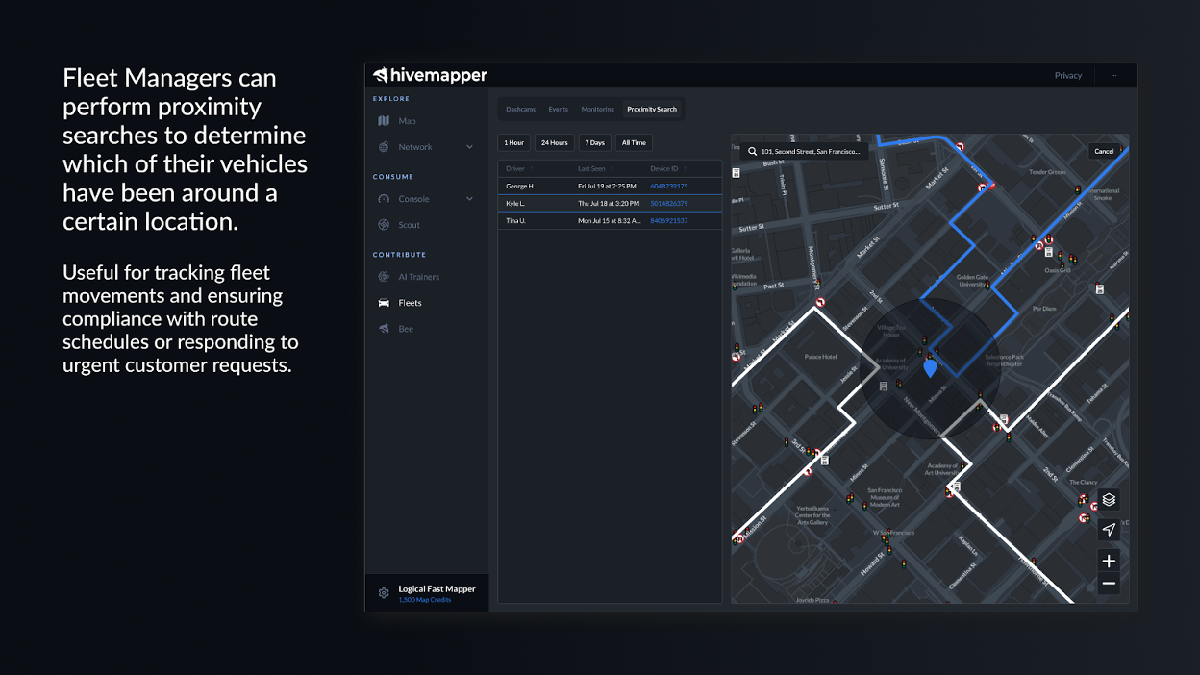This screenshot has height=675, width=1200.
Task: Click the Fleets car icon
Action: click(384, 303)
